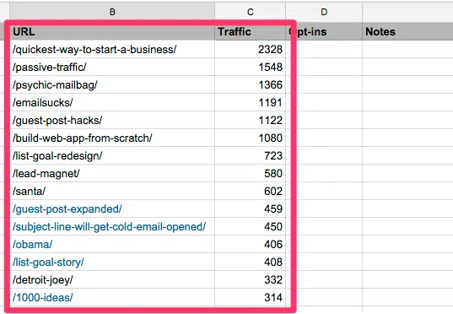Select the /passive-traffic/ cell
The width and height of the screenshot is (453, 314).
pyautogui.click(x=112, y=67)
